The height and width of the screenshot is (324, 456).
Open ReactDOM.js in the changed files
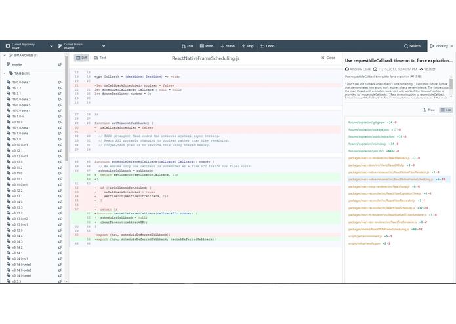pyautogui.click(x=377, y=165)
